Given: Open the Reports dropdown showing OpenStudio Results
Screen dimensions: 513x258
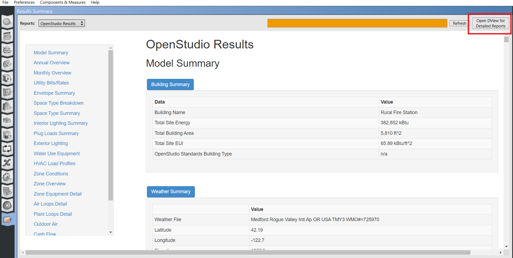Looking at the screenshot, I should coord(61,23).
